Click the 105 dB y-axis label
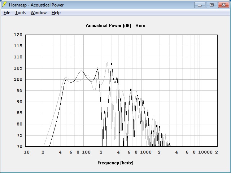 18,68
